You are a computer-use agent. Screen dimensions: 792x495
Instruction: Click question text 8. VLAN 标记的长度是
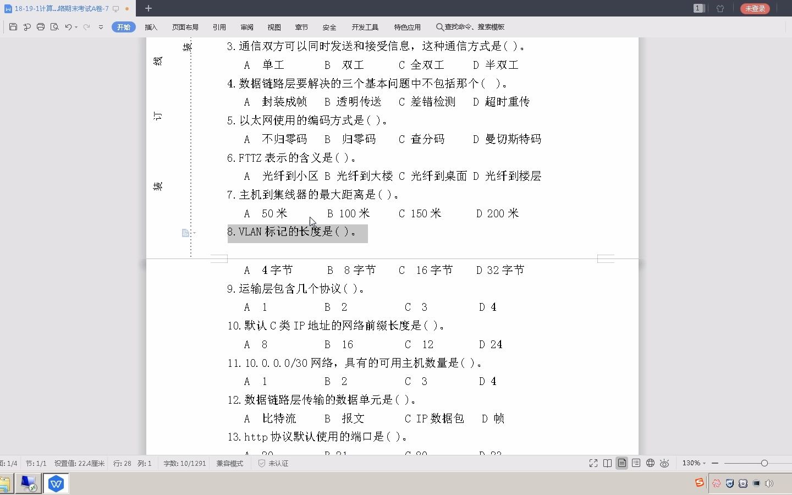(291, 232)
